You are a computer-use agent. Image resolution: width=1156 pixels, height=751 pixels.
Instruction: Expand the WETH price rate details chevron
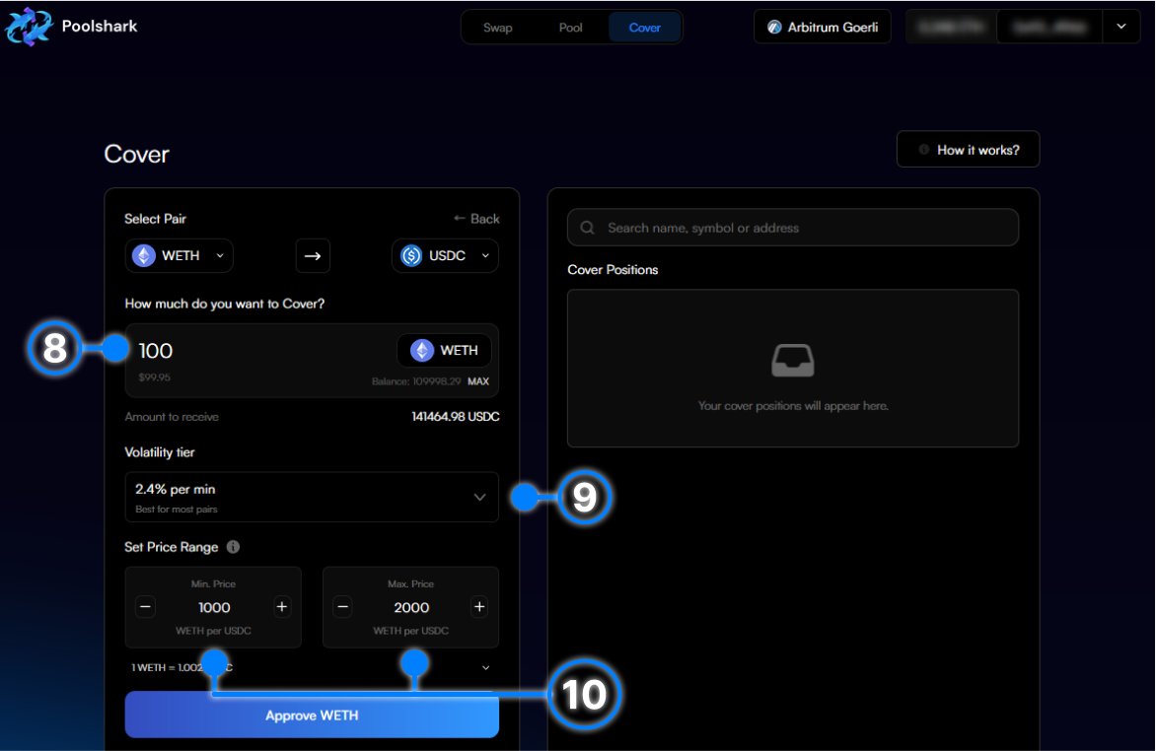click(x=485, y=667)
